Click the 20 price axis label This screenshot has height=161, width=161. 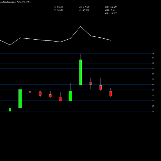153,111
